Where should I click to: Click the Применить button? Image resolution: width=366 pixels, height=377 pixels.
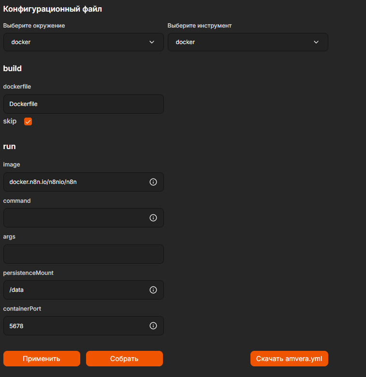42,359
